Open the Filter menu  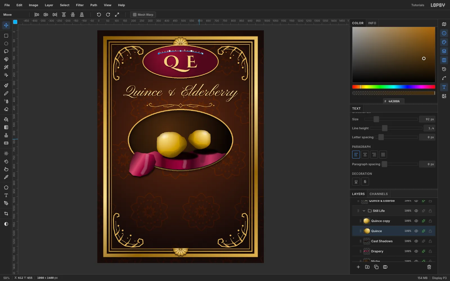pos(80,5)
